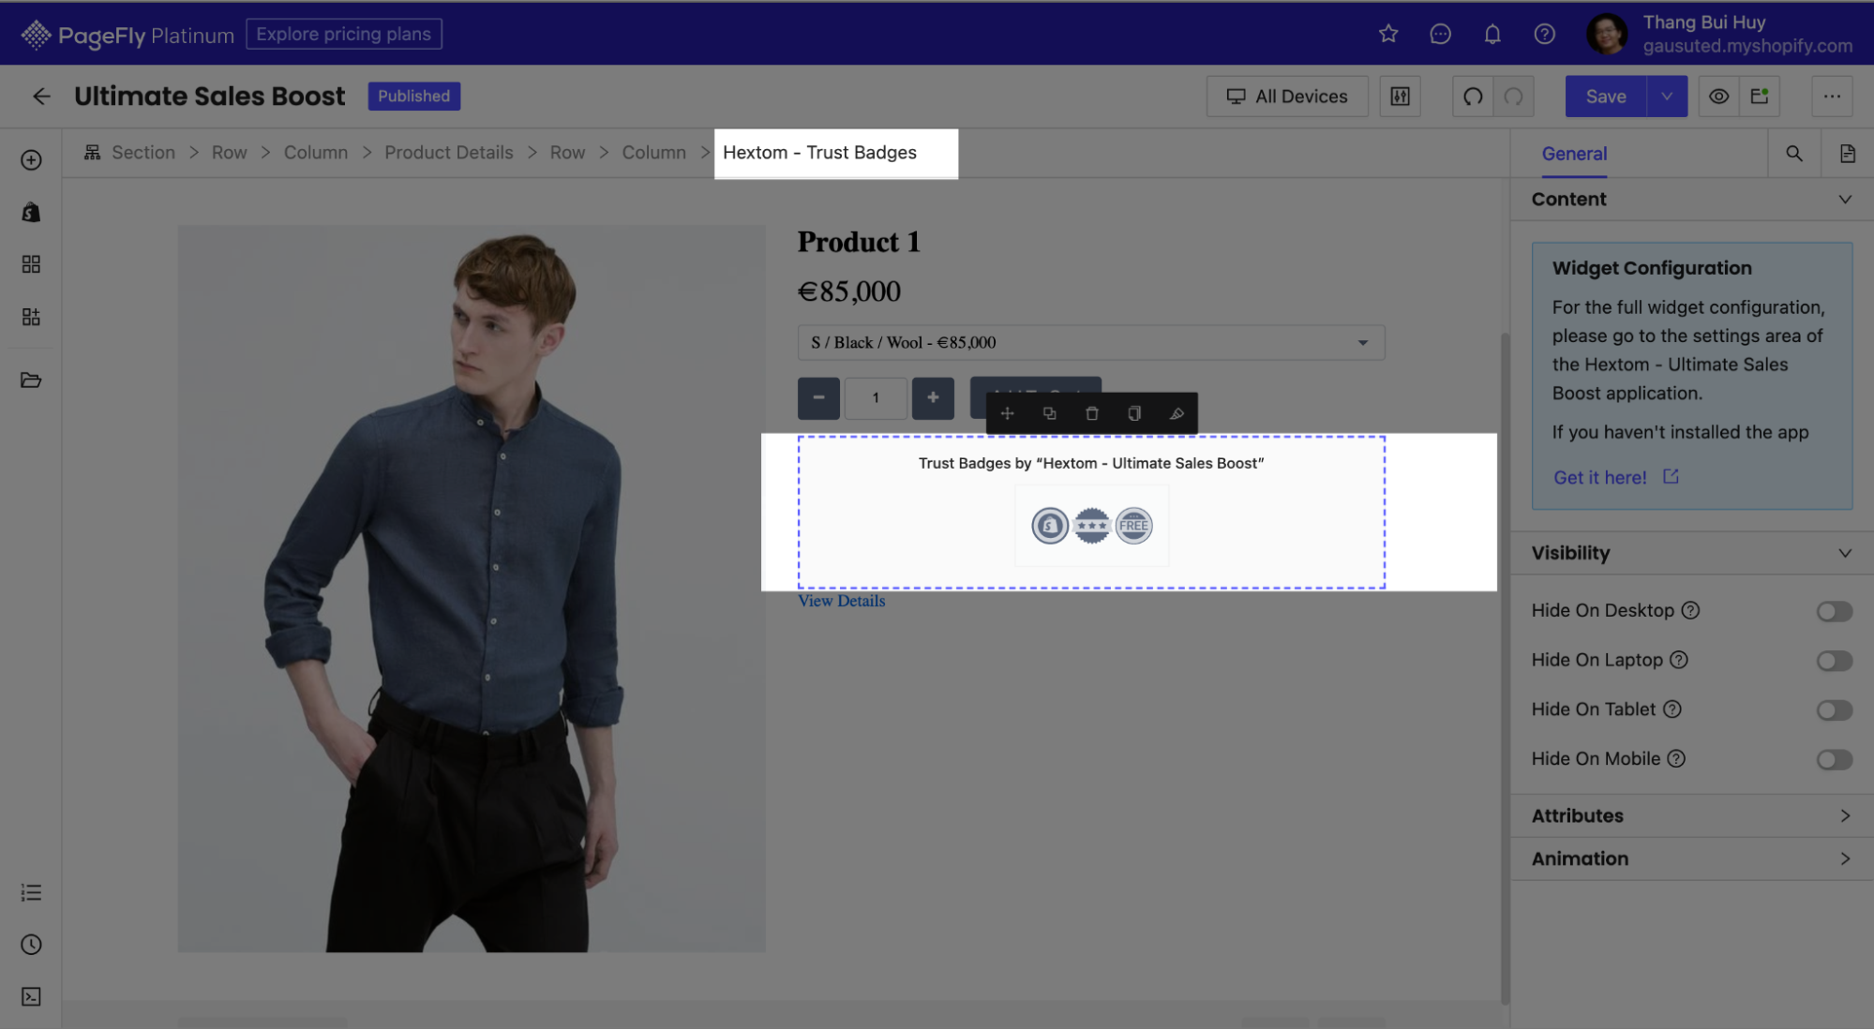Open the help question mark icon in top bar
The height and width of the screenshot is (1030, 1874).
click(x=1544, y=35)
